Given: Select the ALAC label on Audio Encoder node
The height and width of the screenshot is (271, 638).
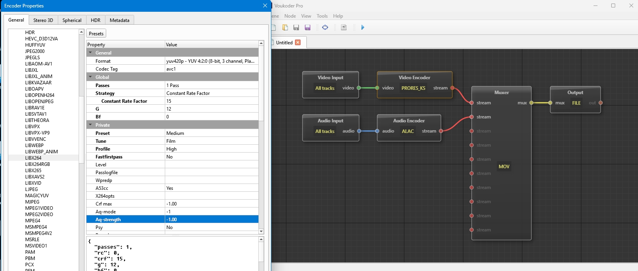Looking at the screenshot, I should [x=408, y=131].
